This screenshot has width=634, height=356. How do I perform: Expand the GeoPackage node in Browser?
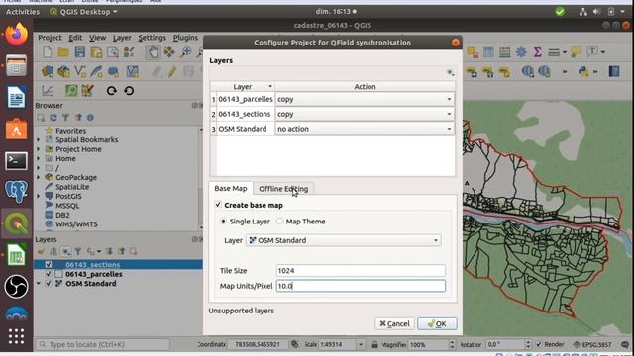39,177
